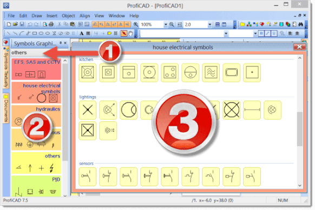The image size is (315, 210).
Task: Toggle Underline text formatting
Action: [274, 33]
